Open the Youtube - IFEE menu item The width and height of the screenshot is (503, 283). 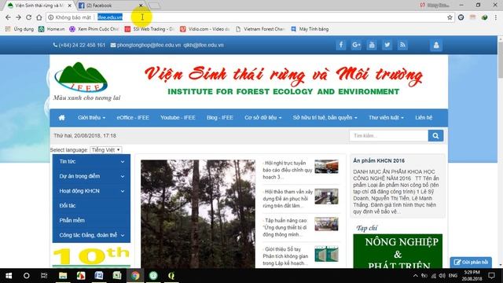point(178,118)
